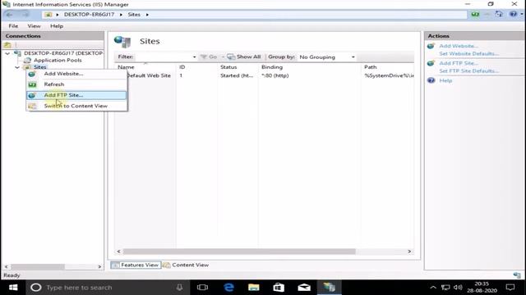Choose Switch to Content View menu entry
526x295 pixels.
coord(76,106)
